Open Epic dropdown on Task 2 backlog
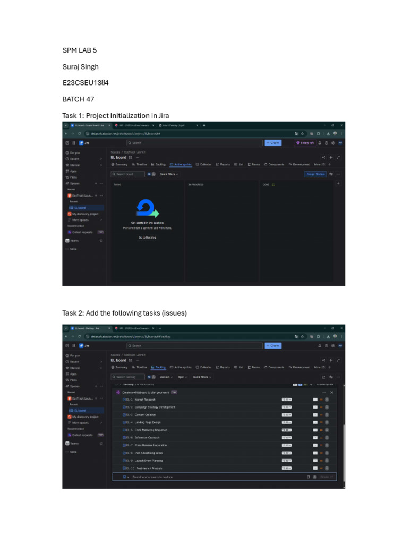The height and width of the screenshot is (544, 408). (183, 377)
